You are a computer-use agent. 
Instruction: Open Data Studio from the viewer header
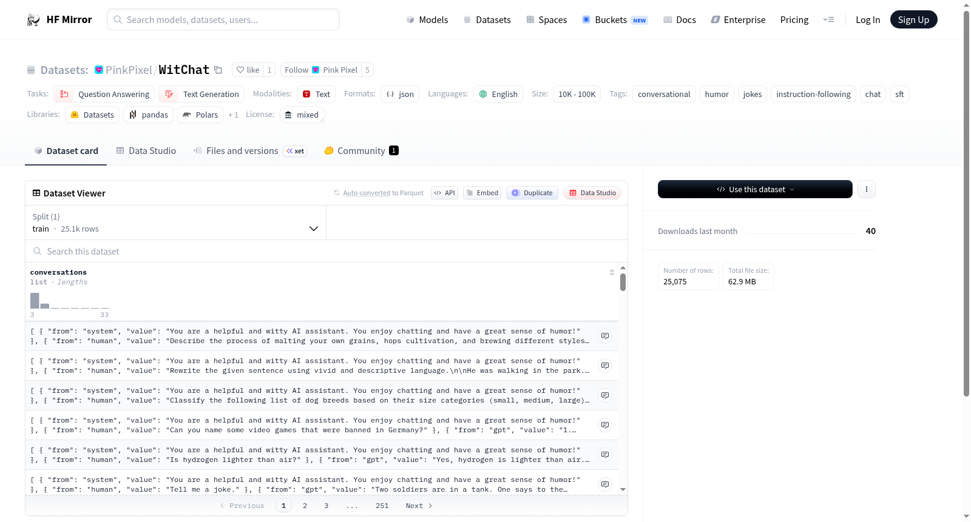(592, 193)
